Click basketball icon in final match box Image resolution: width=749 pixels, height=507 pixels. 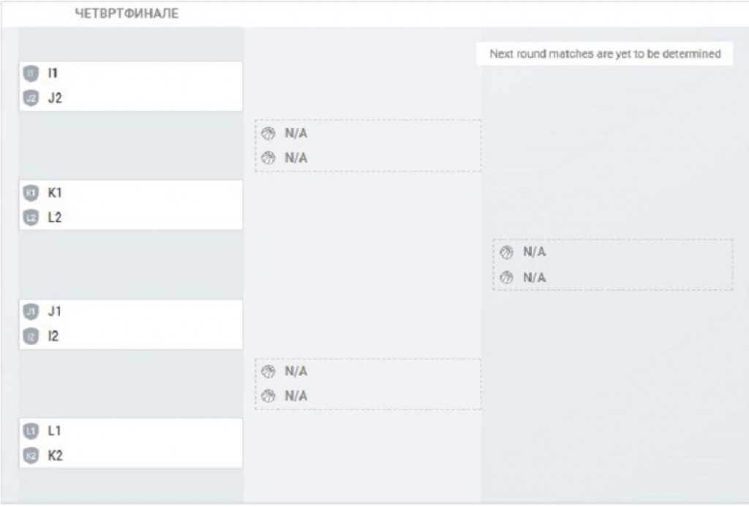[x=506, y=252]
